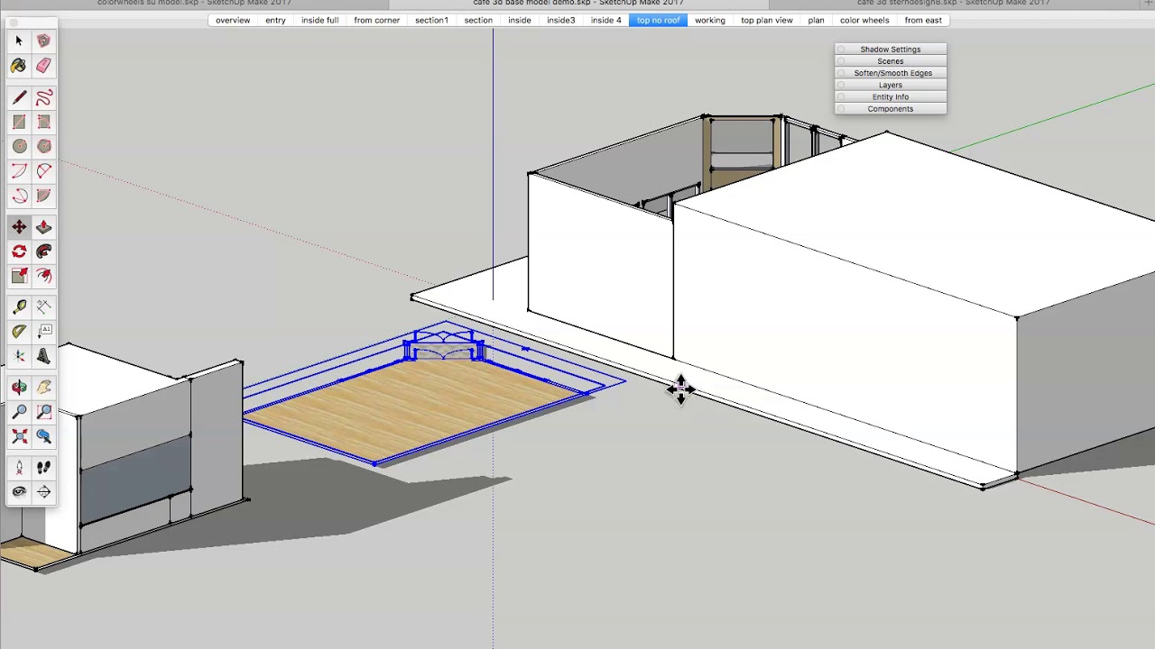Activate the Paint Bucket tool

19,66
